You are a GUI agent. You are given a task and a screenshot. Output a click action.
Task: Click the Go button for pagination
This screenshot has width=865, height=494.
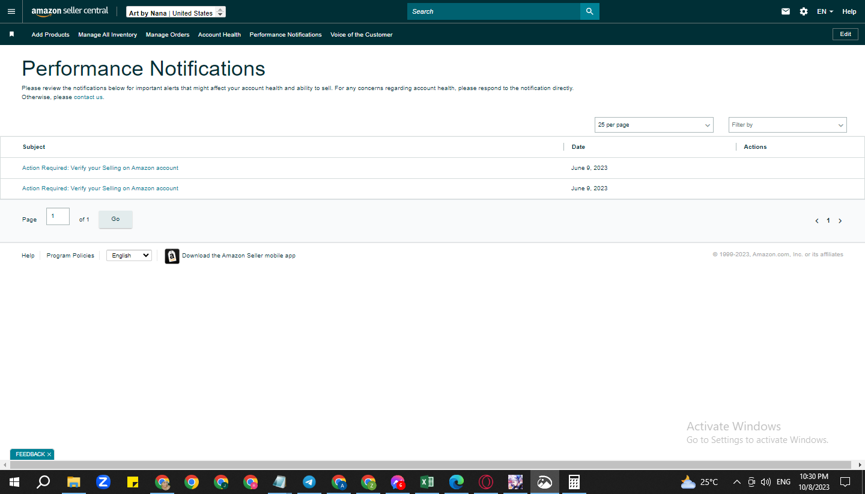[x=115, y=219]
